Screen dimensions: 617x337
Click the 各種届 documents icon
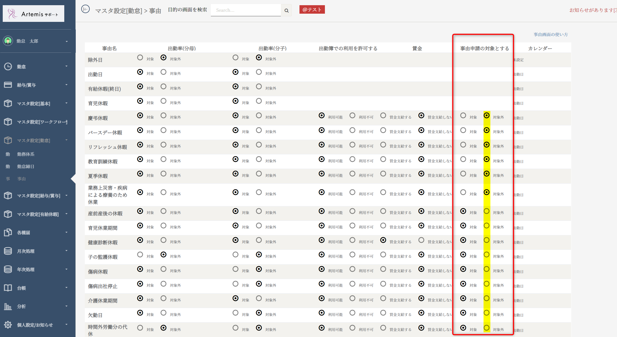tap(8, 232)
